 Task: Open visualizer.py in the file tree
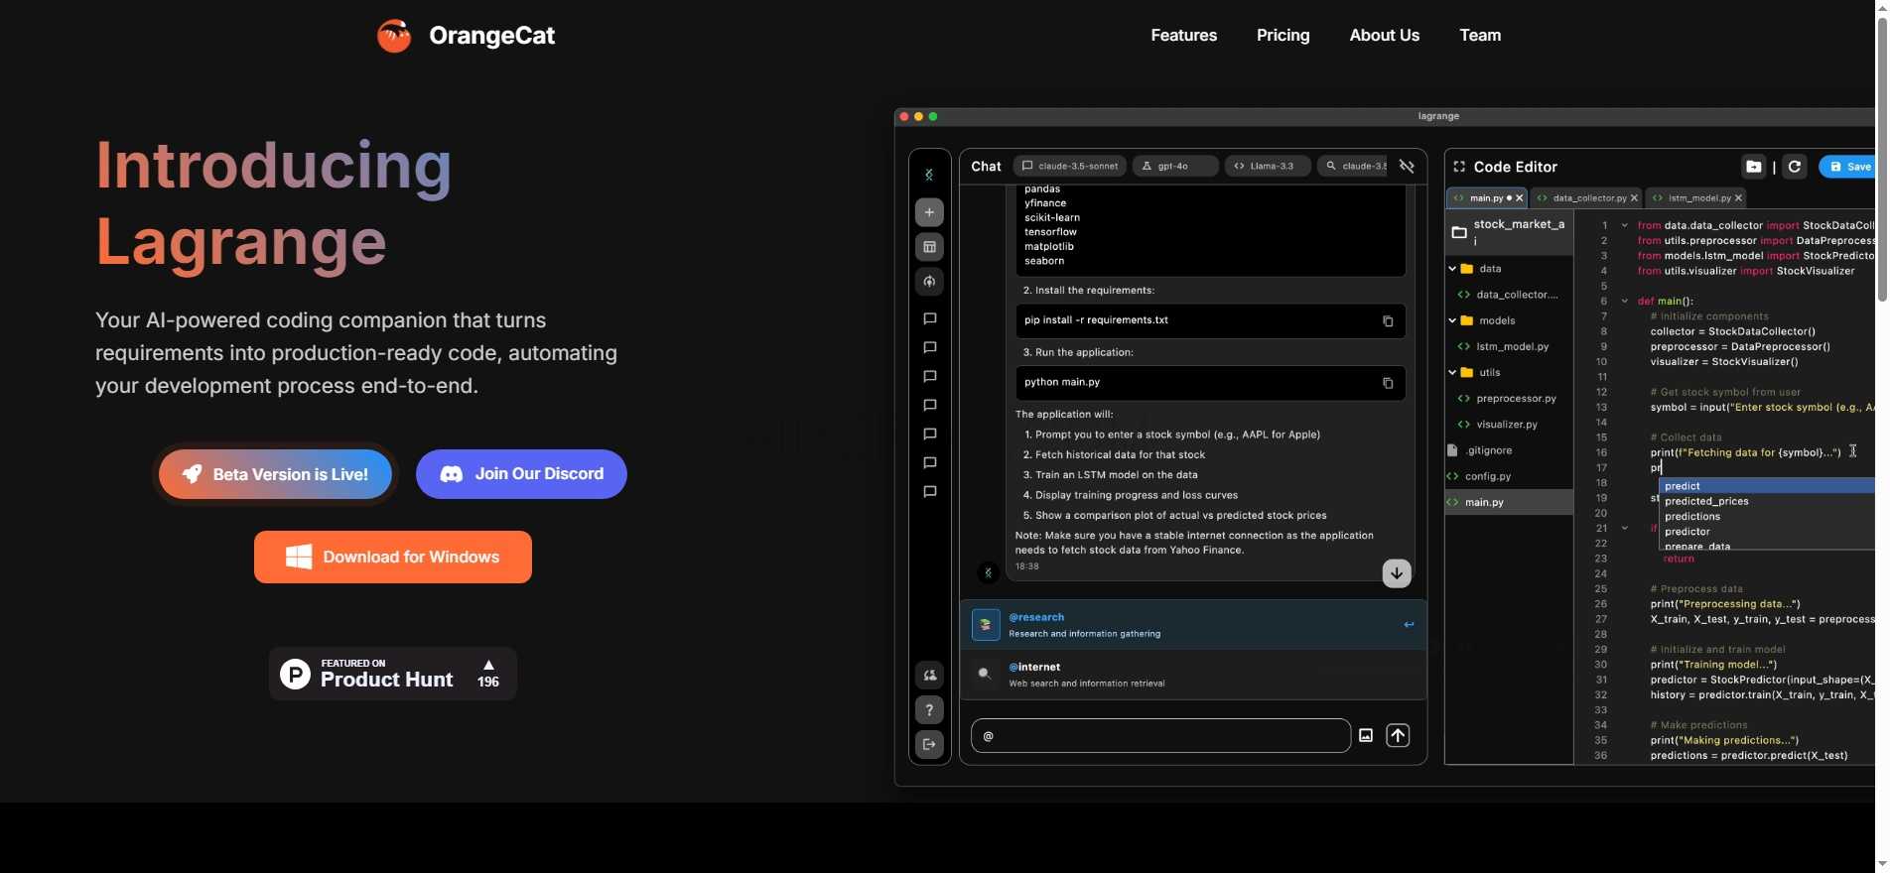1509,425
